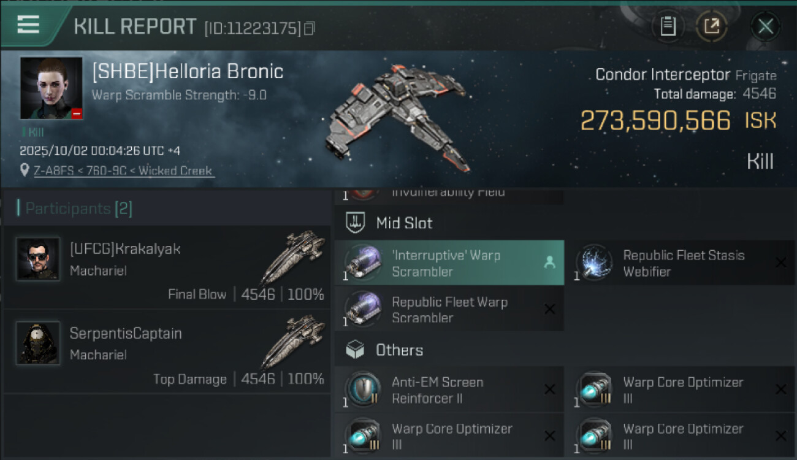797x460 pixels.
Task: Share the kill report externally
Action: [x=712, y=26]
